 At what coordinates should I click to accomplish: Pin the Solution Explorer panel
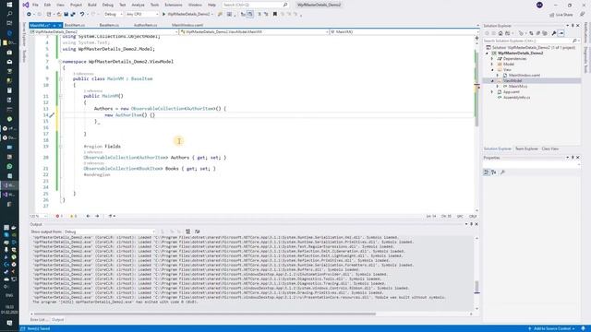[x=573, y=26]
